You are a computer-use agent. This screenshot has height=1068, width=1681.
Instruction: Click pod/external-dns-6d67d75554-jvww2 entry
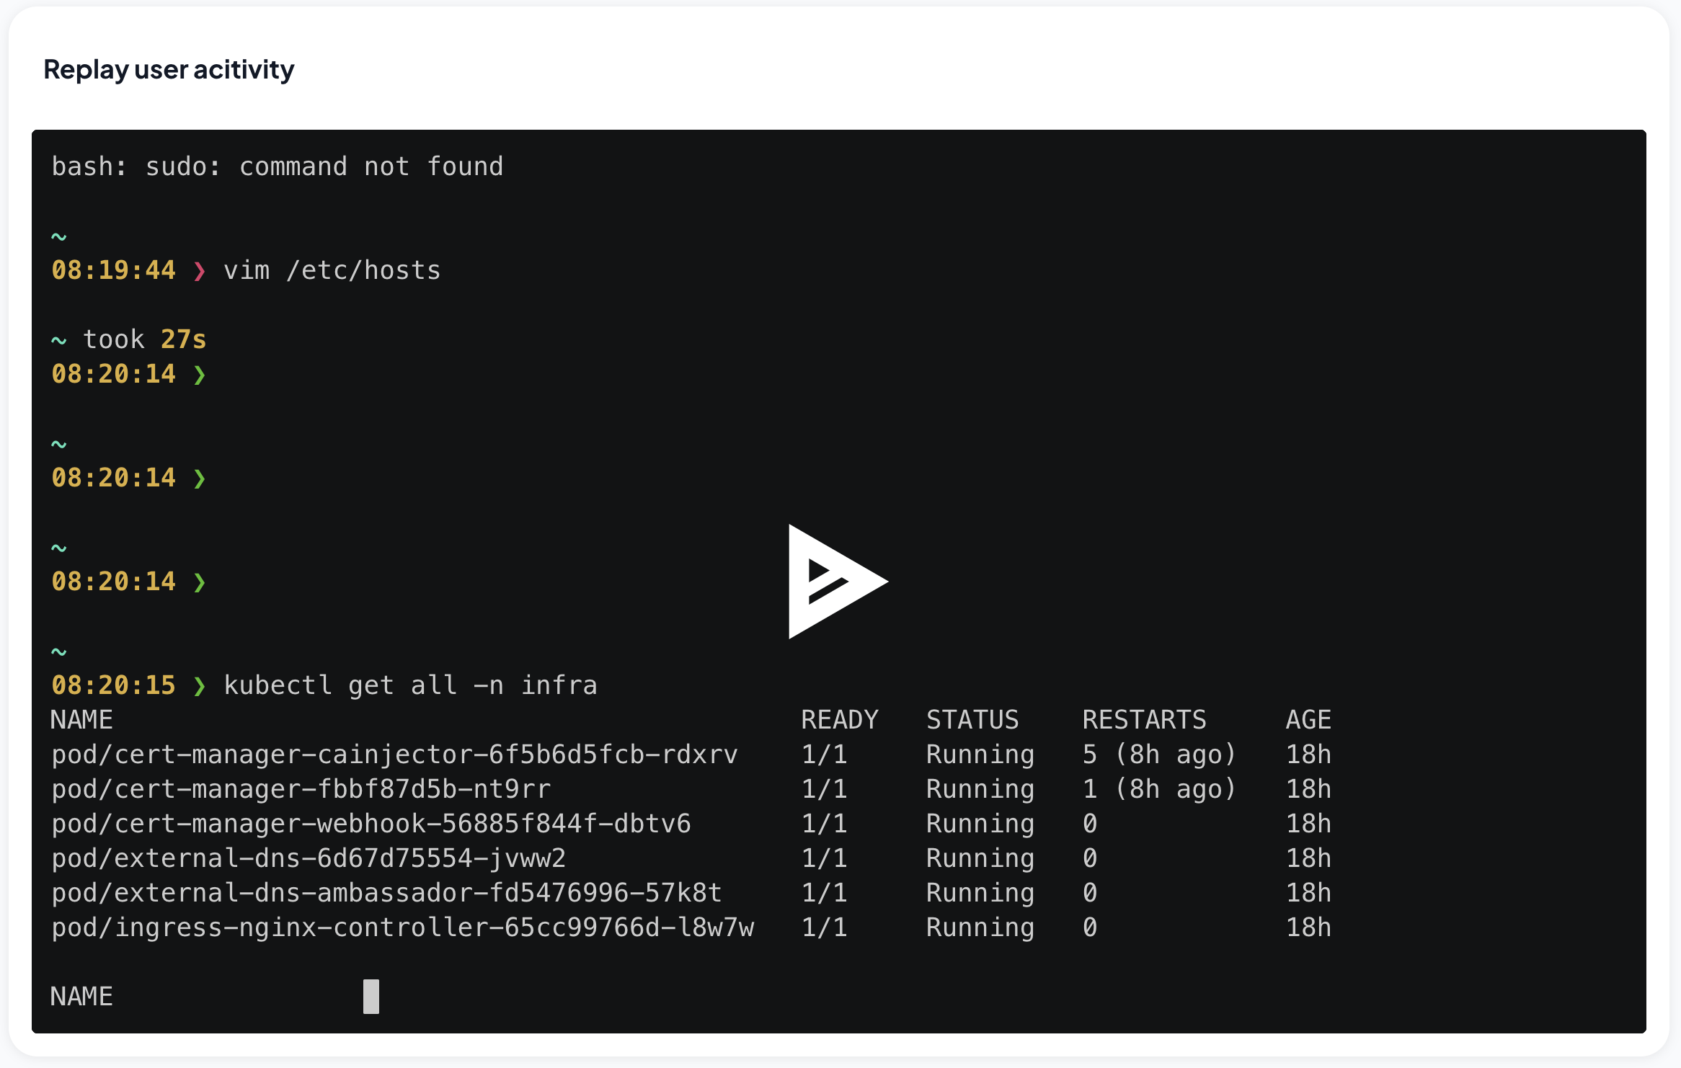pyautogui.click(x=309, y=858)
